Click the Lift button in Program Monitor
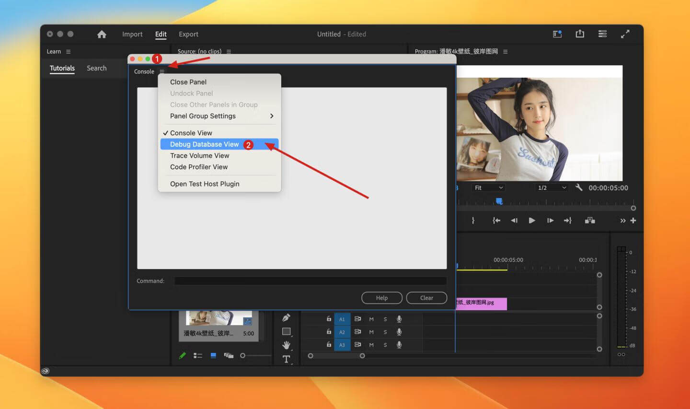Viewport: 690px width, 409px height. coord(590,221)
